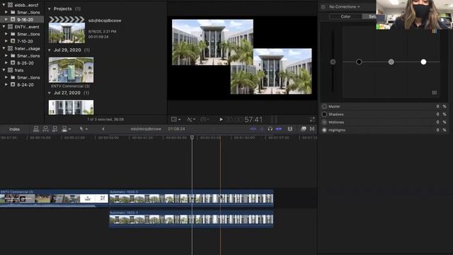Toggle snapping in the timeline toolbar
Screen dimensions: 453x255
[x=279, y=129]
